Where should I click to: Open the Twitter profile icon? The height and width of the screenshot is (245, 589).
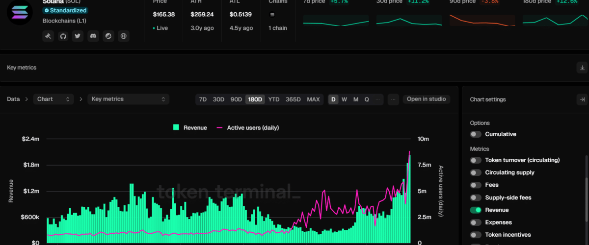(78, 36)
